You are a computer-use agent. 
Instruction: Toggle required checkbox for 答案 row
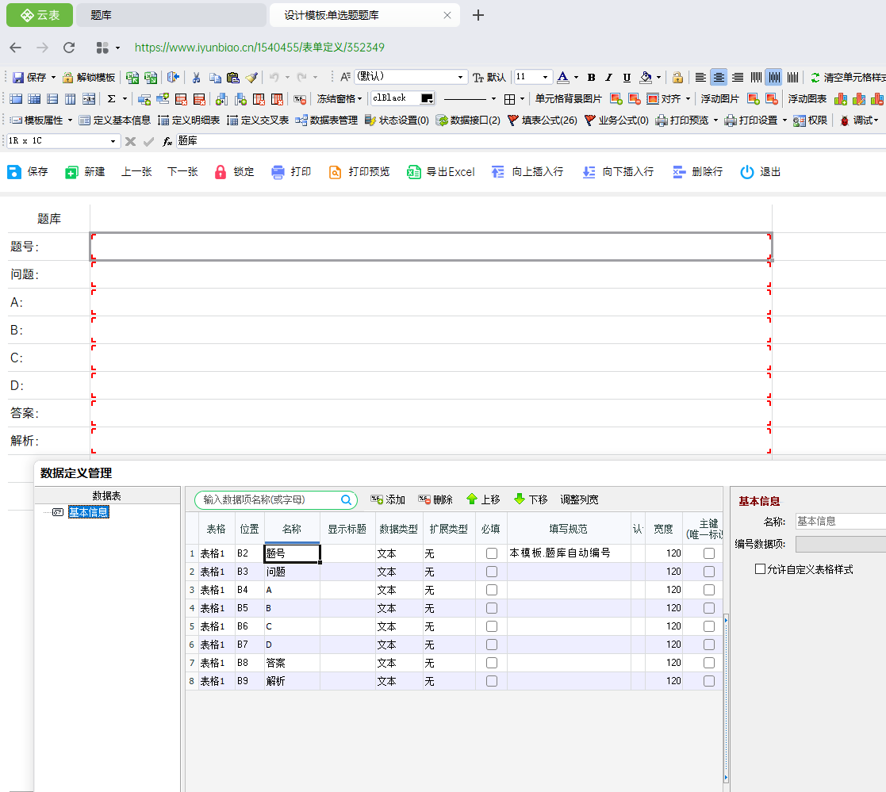coord(492,663)
